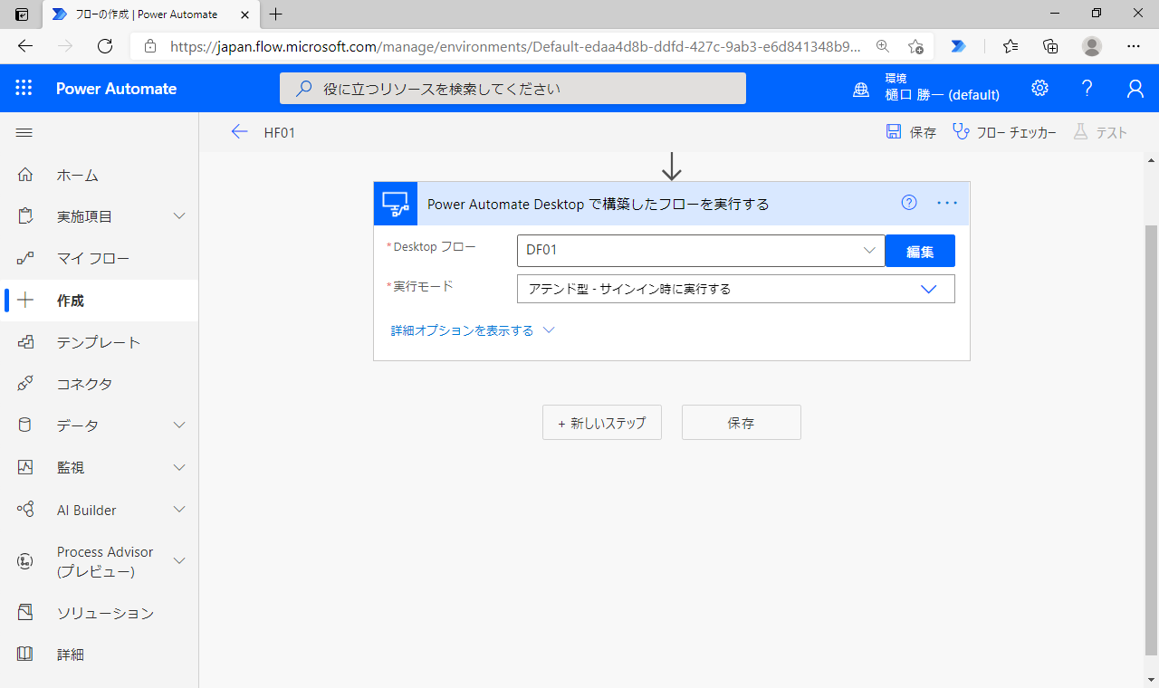Click the environment globe icon
1159x688 pixels.
point(861,89)
